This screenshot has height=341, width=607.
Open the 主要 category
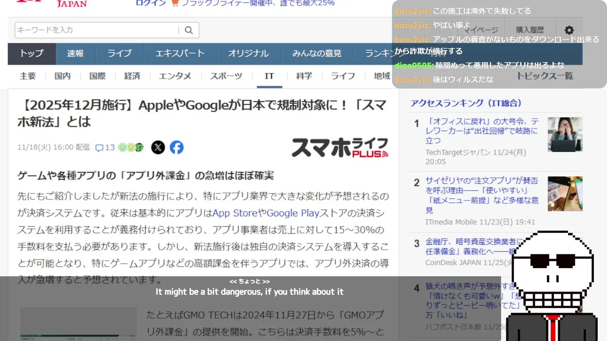(28, 76)
